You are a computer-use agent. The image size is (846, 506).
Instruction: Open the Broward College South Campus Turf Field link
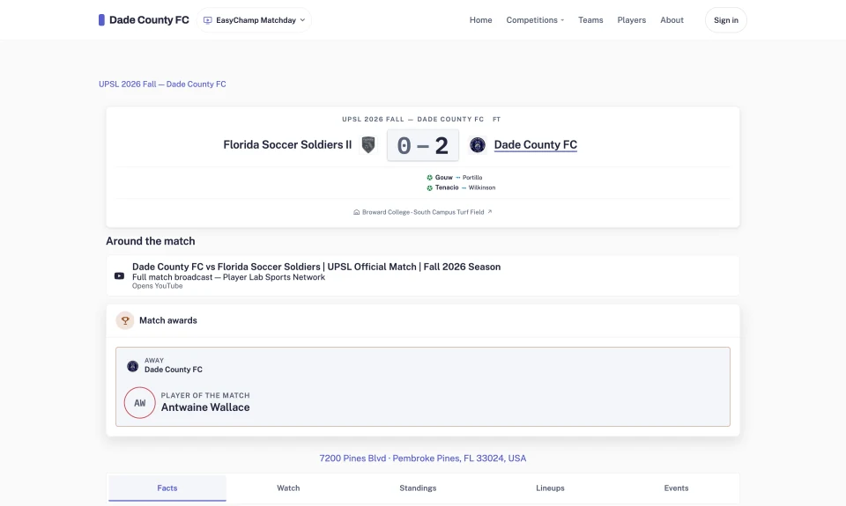tap(422, 212)
